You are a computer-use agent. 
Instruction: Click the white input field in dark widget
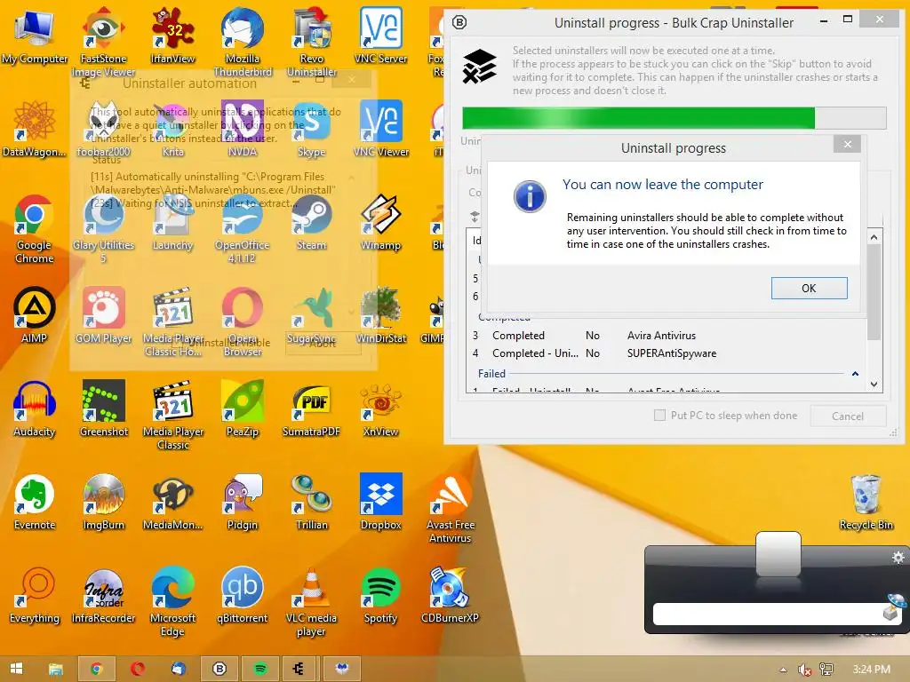tap(767, 615)
